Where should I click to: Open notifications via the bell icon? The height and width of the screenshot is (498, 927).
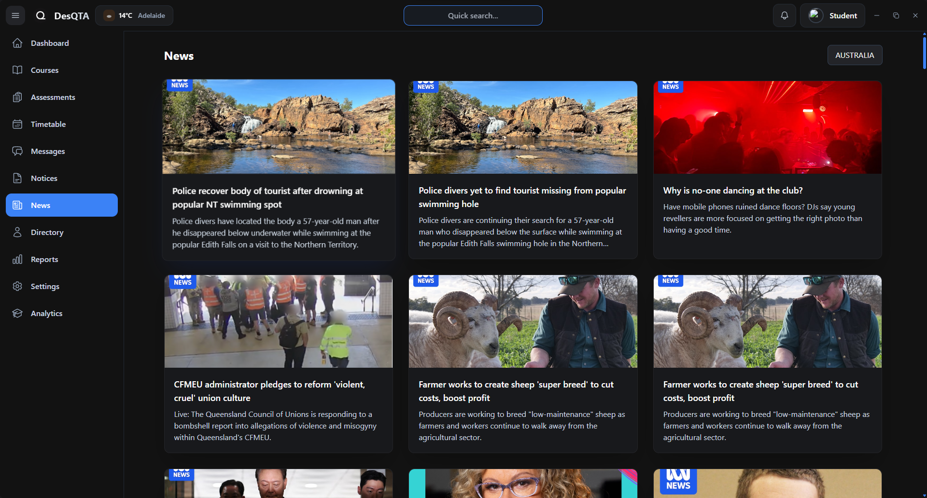[785, 15]
